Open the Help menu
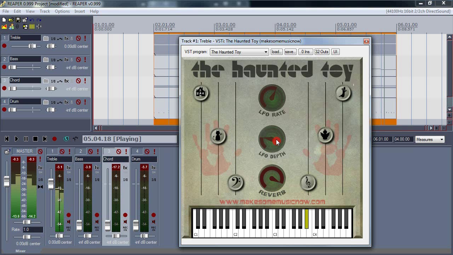Screen dimensions: 453x255 (94, 11)
